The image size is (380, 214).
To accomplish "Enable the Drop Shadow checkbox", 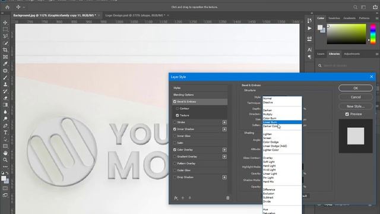I will click(x=175, y=177).
